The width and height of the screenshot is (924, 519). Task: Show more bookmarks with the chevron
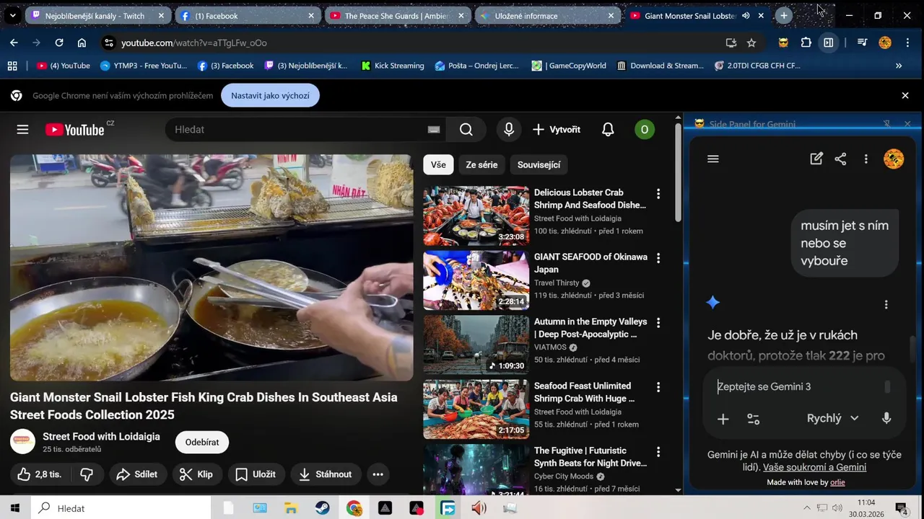(899, 66)
